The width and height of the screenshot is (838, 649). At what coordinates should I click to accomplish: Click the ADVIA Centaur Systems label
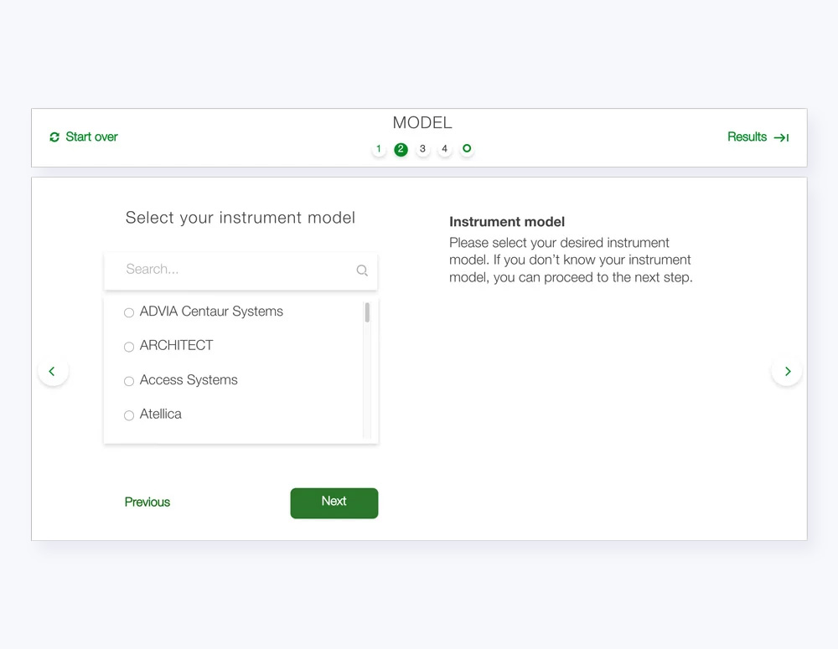click(211, 312)
